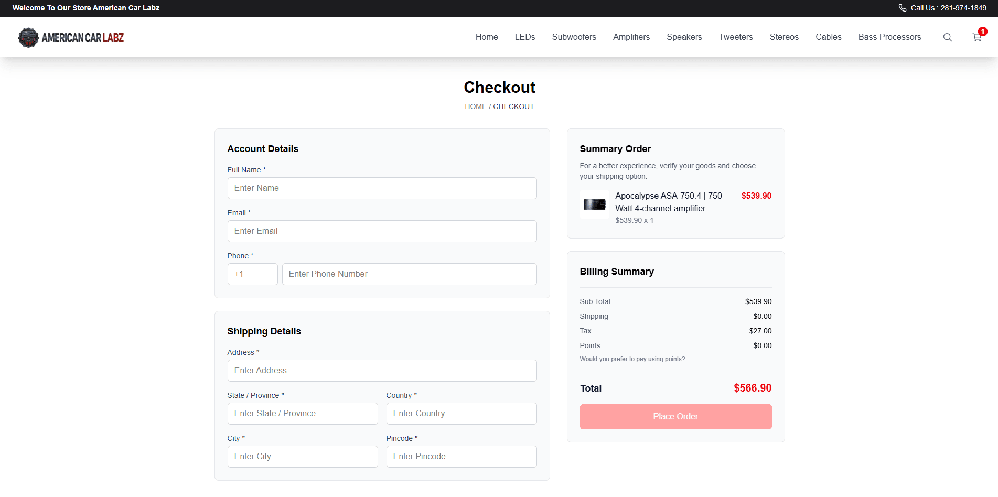The height and width of the screenshot is (497, 998).
Task: Open the shopping cart icon
Action: pos(977,37)
